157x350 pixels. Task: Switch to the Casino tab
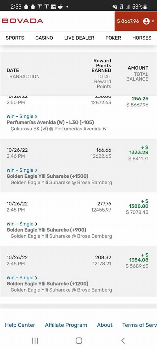click(44, 38)
